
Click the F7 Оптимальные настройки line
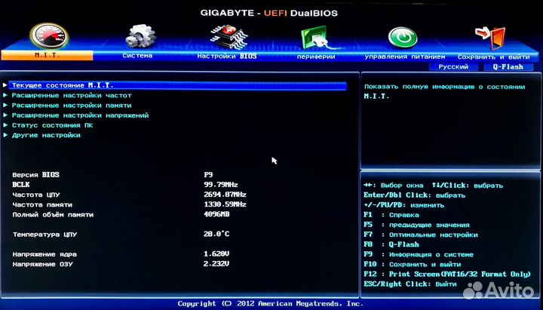421,235
